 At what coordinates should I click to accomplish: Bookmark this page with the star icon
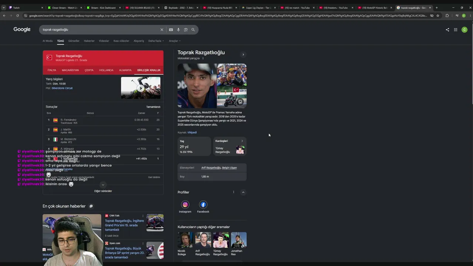click(x=438, y=16)
